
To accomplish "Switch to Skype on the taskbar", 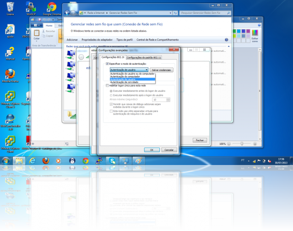I will (112, 161).
